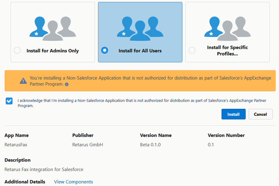Click the All Users people icon
Viewport: 279px width, 186px height.
coord(140,28)
